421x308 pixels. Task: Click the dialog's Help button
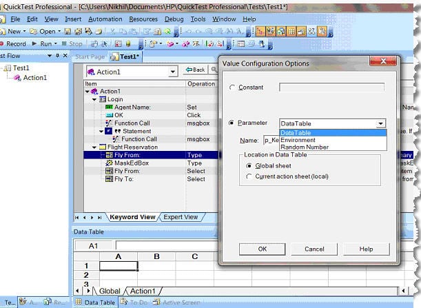coord(367,249)
